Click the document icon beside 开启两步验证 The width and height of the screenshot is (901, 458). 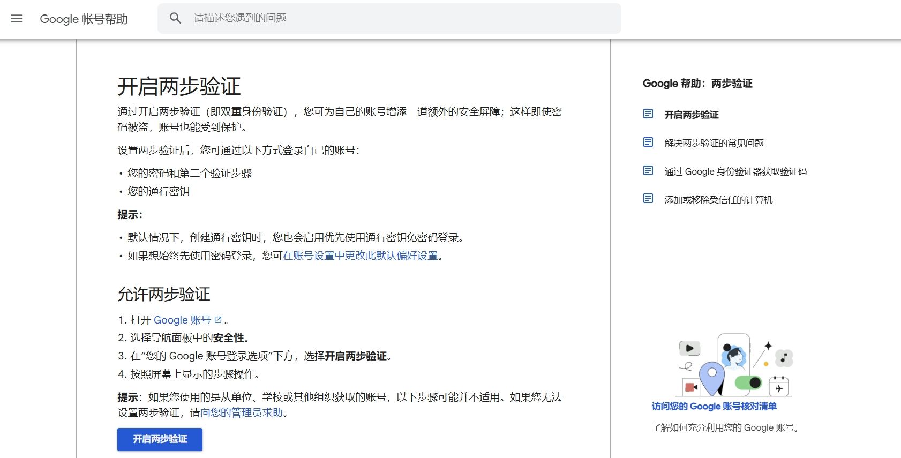(648, 114)
